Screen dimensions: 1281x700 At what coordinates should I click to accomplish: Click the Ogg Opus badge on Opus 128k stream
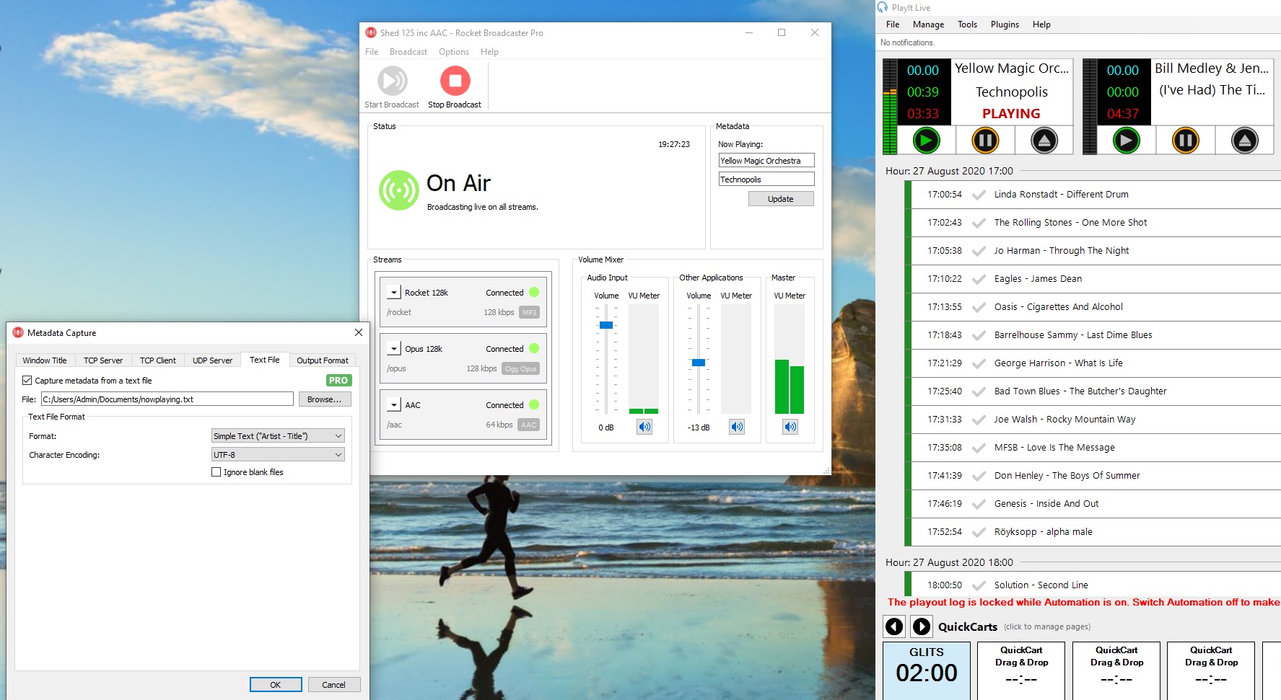(520, 368)
